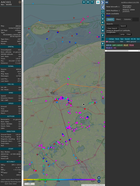This screenshot has height=186, width=140.
Task: Click the altitude color scale bar
Action: click(x=59, y=180)
